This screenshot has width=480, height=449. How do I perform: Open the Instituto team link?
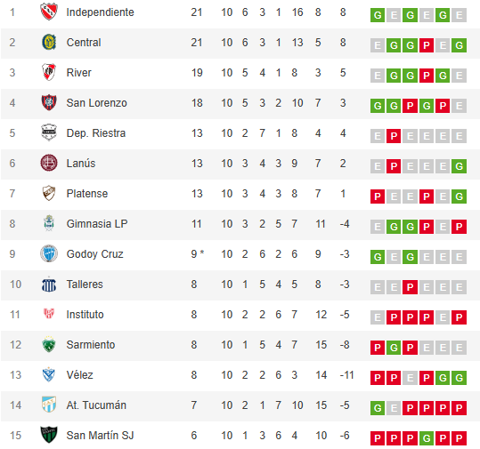[x=85, y=315]
